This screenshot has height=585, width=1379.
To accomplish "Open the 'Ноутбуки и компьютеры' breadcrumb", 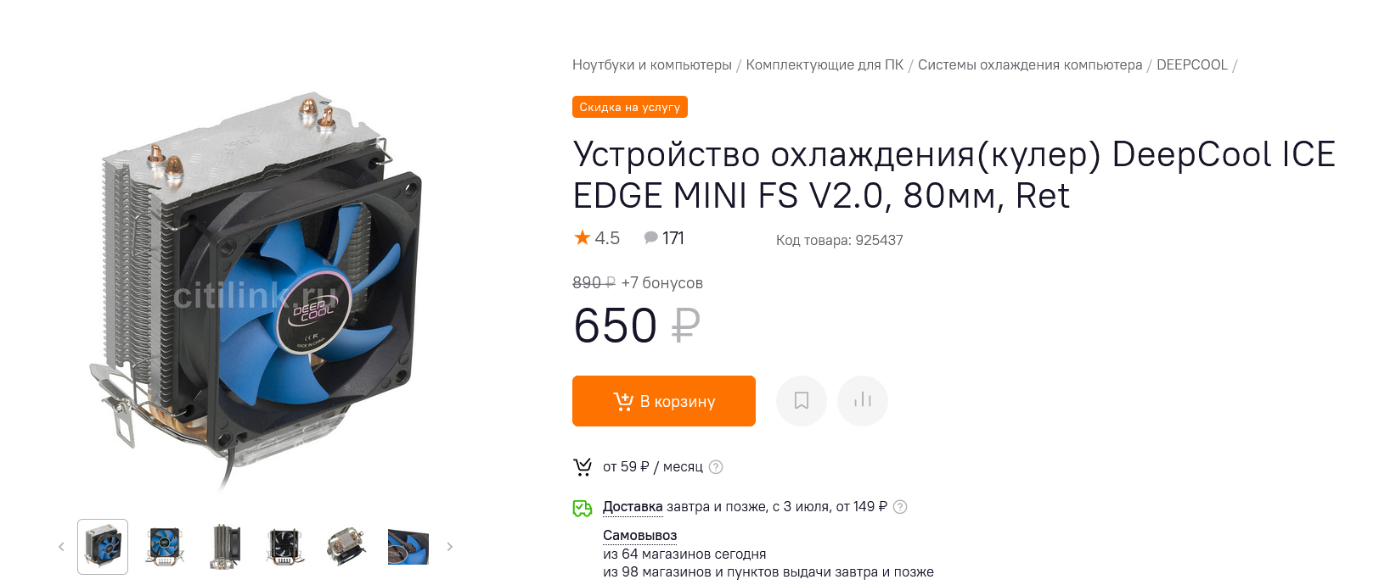I will coord(652,65).
